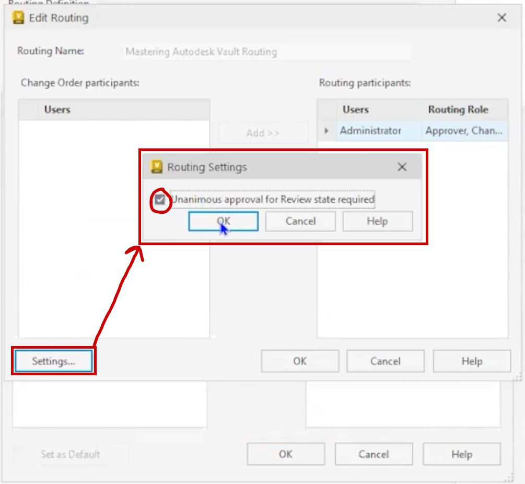Click the Vault icon in Routing Settings title
Screen dimensions: 525x484
click(x=156, y=166)
